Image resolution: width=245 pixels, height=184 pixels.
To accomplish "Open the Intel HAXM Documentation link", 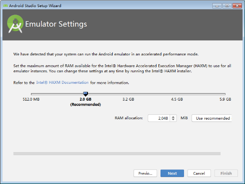I will coord(62,82).
